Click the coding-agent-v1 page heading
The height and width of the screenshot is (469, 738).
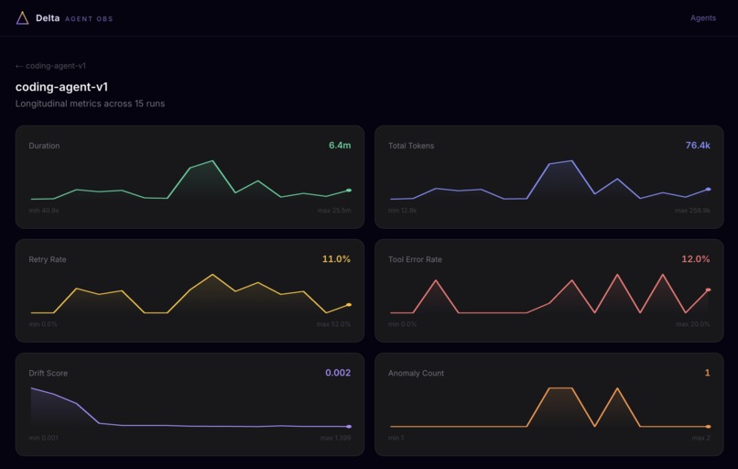tap(61, 87)
